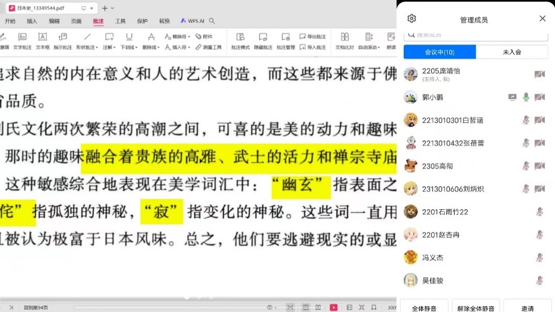
Task: Switch to the 工具 ribbon tab
Action: (120, 21)
